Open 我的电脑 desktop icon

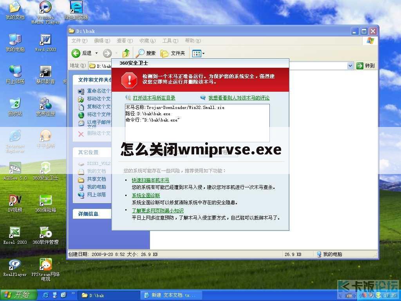(15, 42)
